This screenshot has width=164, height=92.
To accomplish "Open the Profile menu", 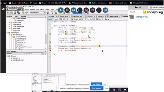I will [x=47, y=9].
